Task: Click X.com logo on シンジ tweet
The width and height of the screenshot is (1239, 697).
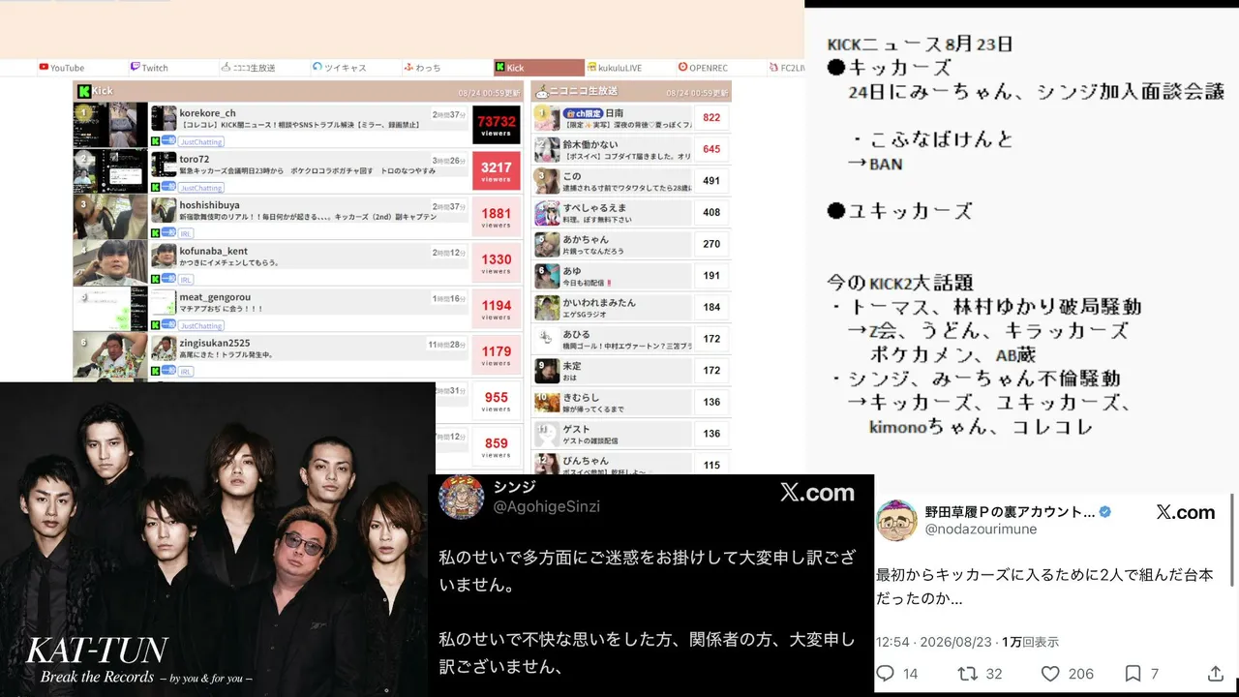Action: (x=817, y=493)
